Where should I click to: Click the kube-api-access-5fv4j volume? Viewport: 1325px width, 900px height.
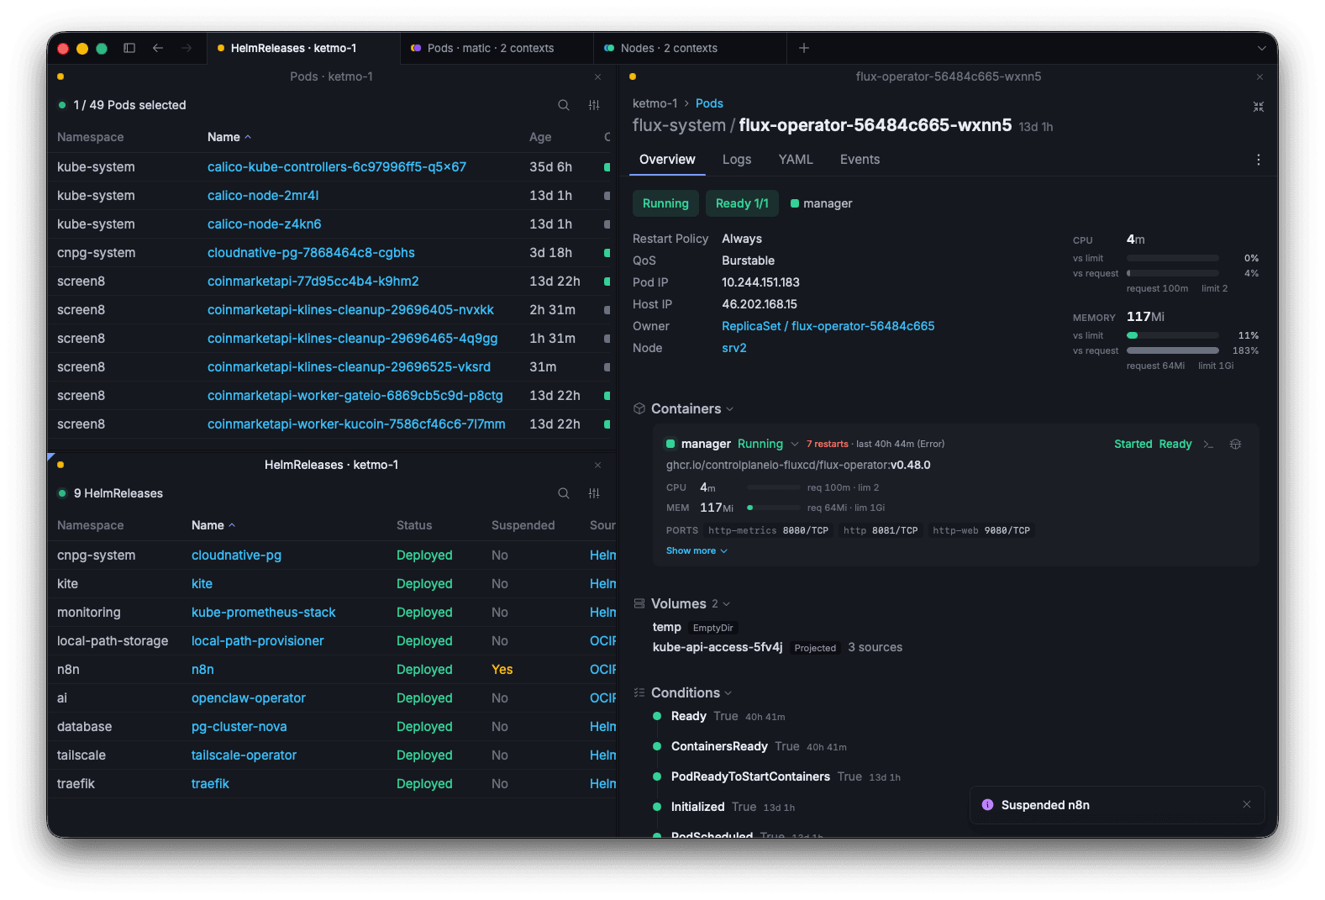[x=717, y=647]
